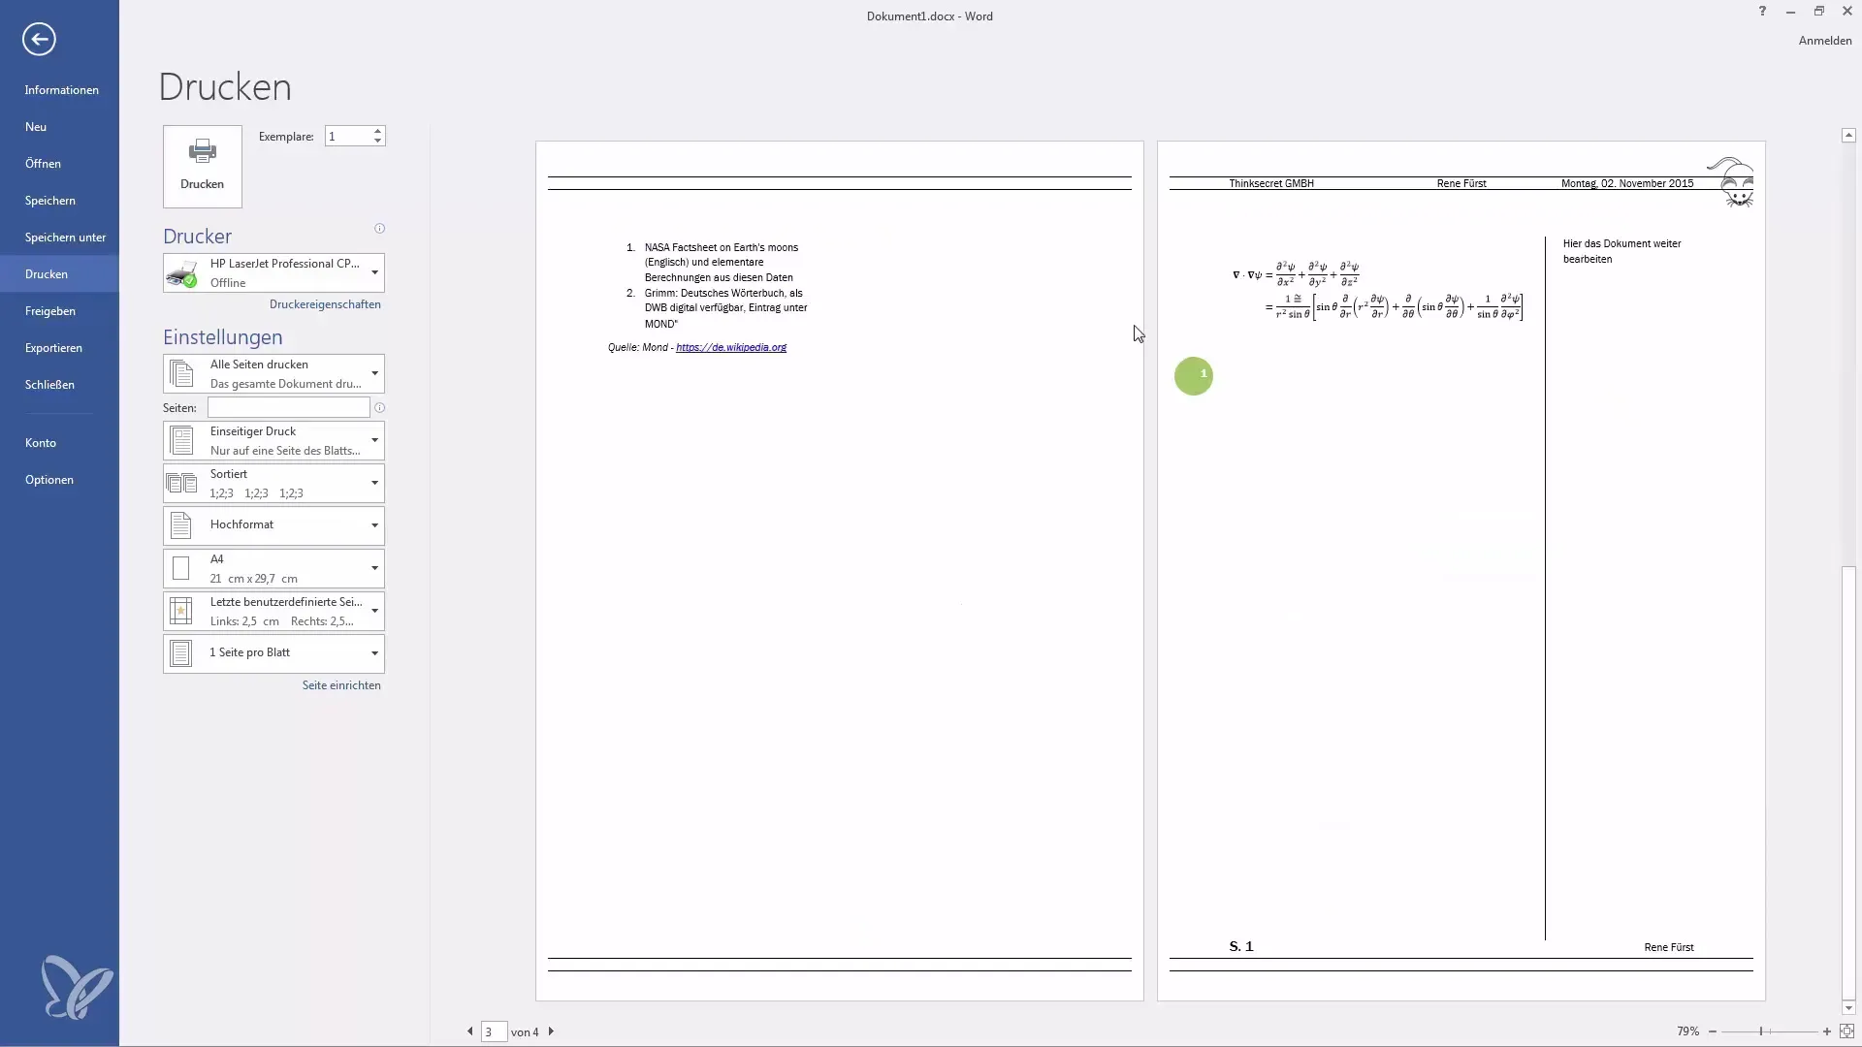The width and height of the screenshot is (1862, 1047).
Task: Click the Anmelden sign-in link
Action: (1825, 41)
